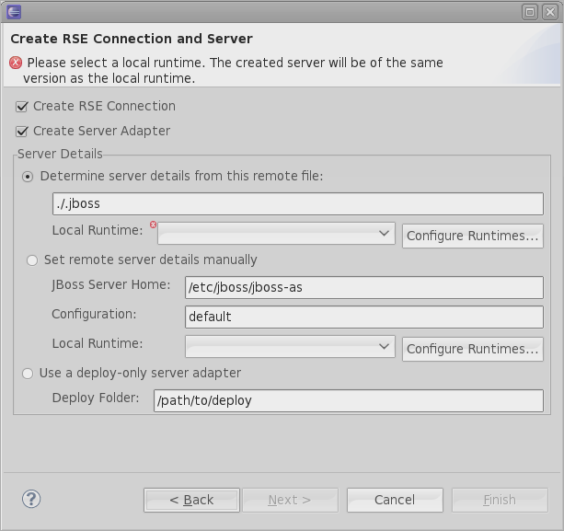Click the help question mark icon
The image size is (564, 531).
(x=29, y=499)
